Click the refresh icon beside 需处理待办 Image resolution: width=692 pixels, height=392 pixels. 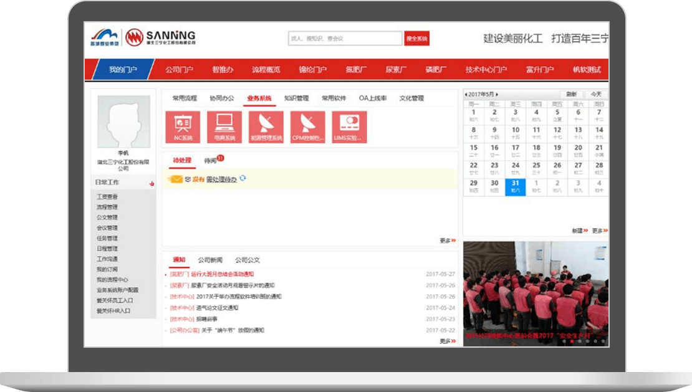pos(243,179)
